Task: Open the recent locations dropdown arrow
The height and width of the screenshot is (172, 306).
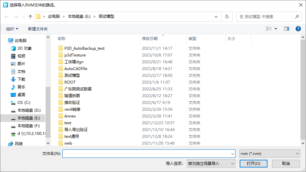Action: 24,17
